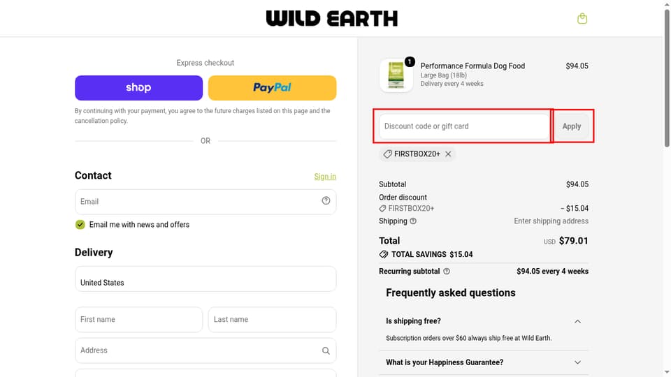The image size is (671, 377).
Task: Open the United States country dropdown
Action: click(x=205, y=279)
